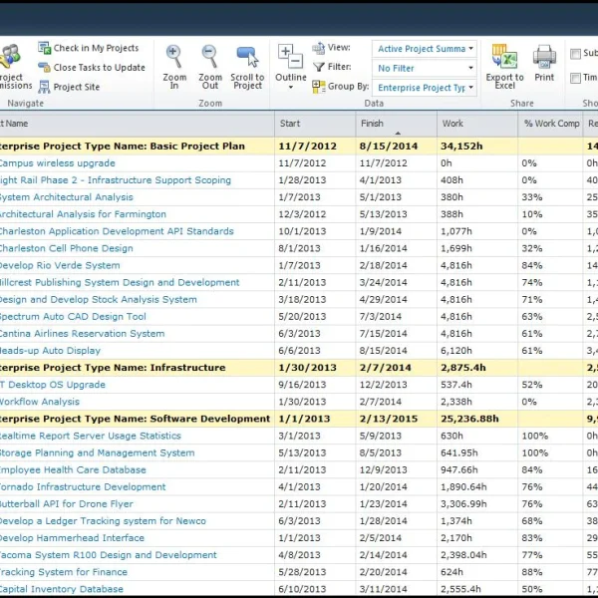
Task: Open the View dropdown Active Project Summary
Action: pos(425,49)
